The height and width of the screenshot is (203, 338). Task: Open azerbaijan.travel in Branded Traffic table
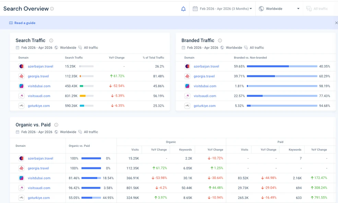point(206,67)
